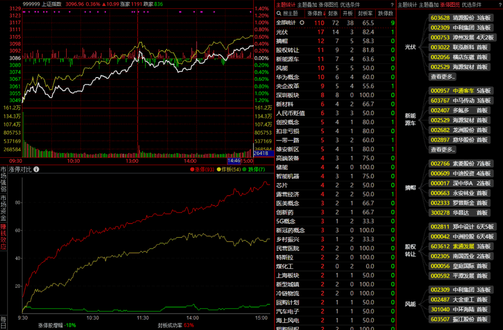Select the 人民币贬值 row in the theme table

(335, 113)
